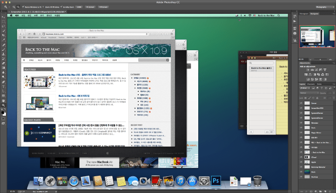The image size is (336, 193).
Task: Select the Spot Healing Brush tool
Action: pos(3,45)
